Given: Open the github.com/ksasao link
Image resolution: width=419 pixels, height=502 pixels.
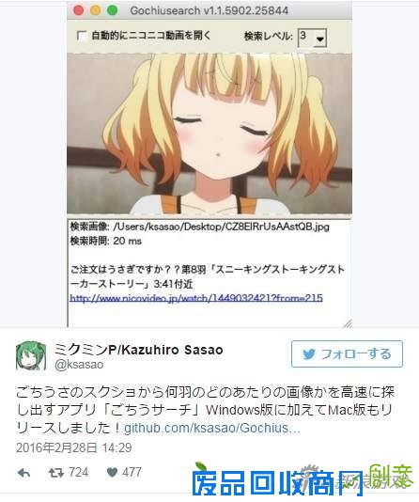Looking at the screenshot, I should [x=212, y=428].
